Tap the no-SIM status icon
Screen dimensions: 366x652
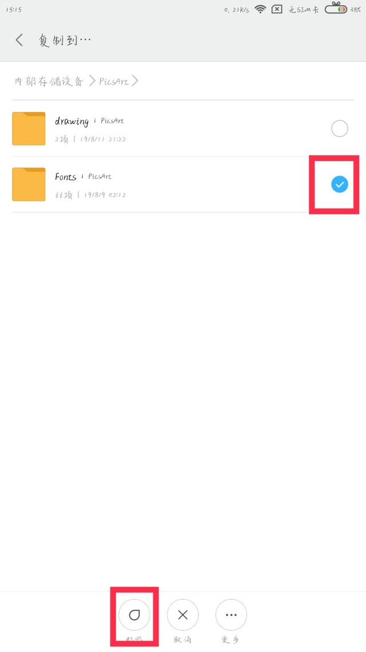tap(277, 9)
